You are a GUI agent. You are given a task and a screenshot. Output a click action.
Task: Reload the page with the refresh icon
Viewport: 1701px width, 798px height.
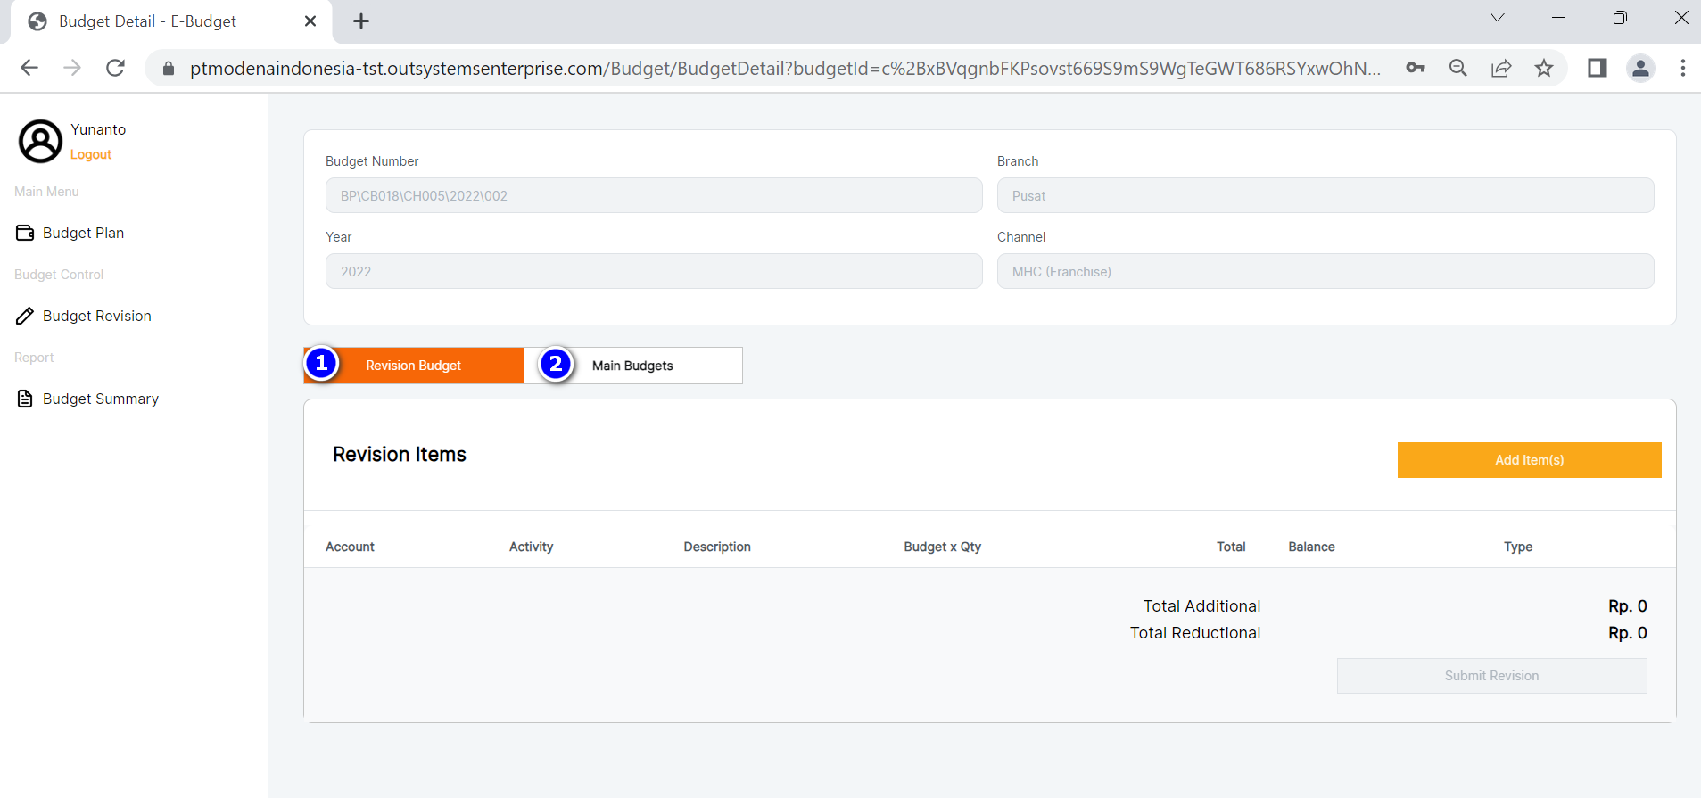pos(115,68)
